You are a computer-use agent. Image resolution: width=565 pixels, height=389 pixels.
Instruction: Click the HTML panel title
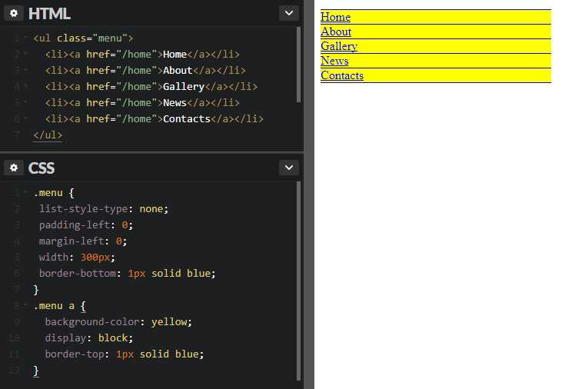[49, 14]
